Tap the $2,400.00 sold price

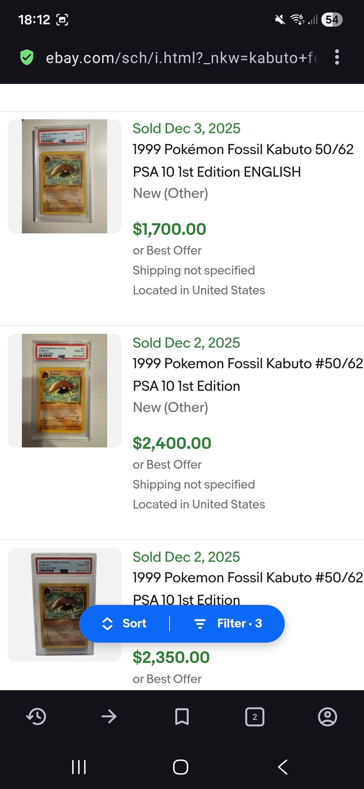click(x=172, y=443)
